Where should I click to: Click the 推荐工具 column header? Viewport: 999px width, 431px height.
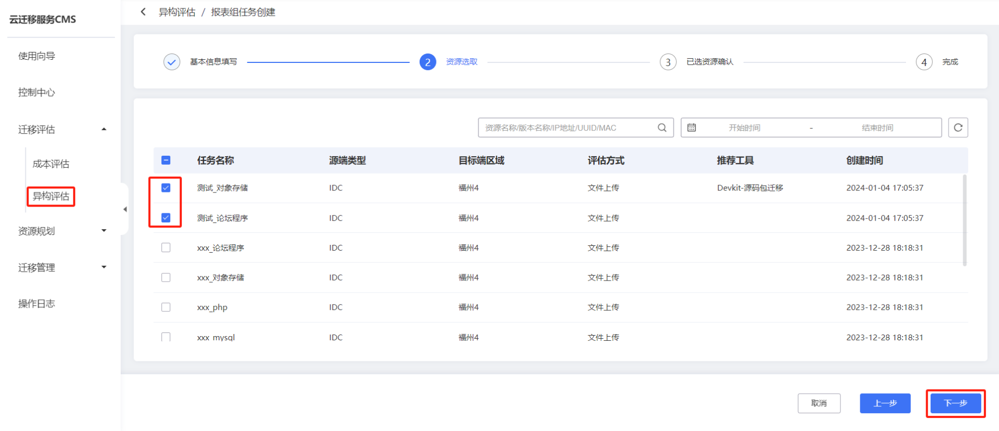pyautogui.click(x=735, y=160)
